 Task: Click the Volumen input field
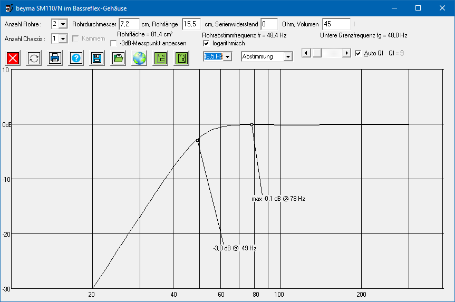coord(336,24)
